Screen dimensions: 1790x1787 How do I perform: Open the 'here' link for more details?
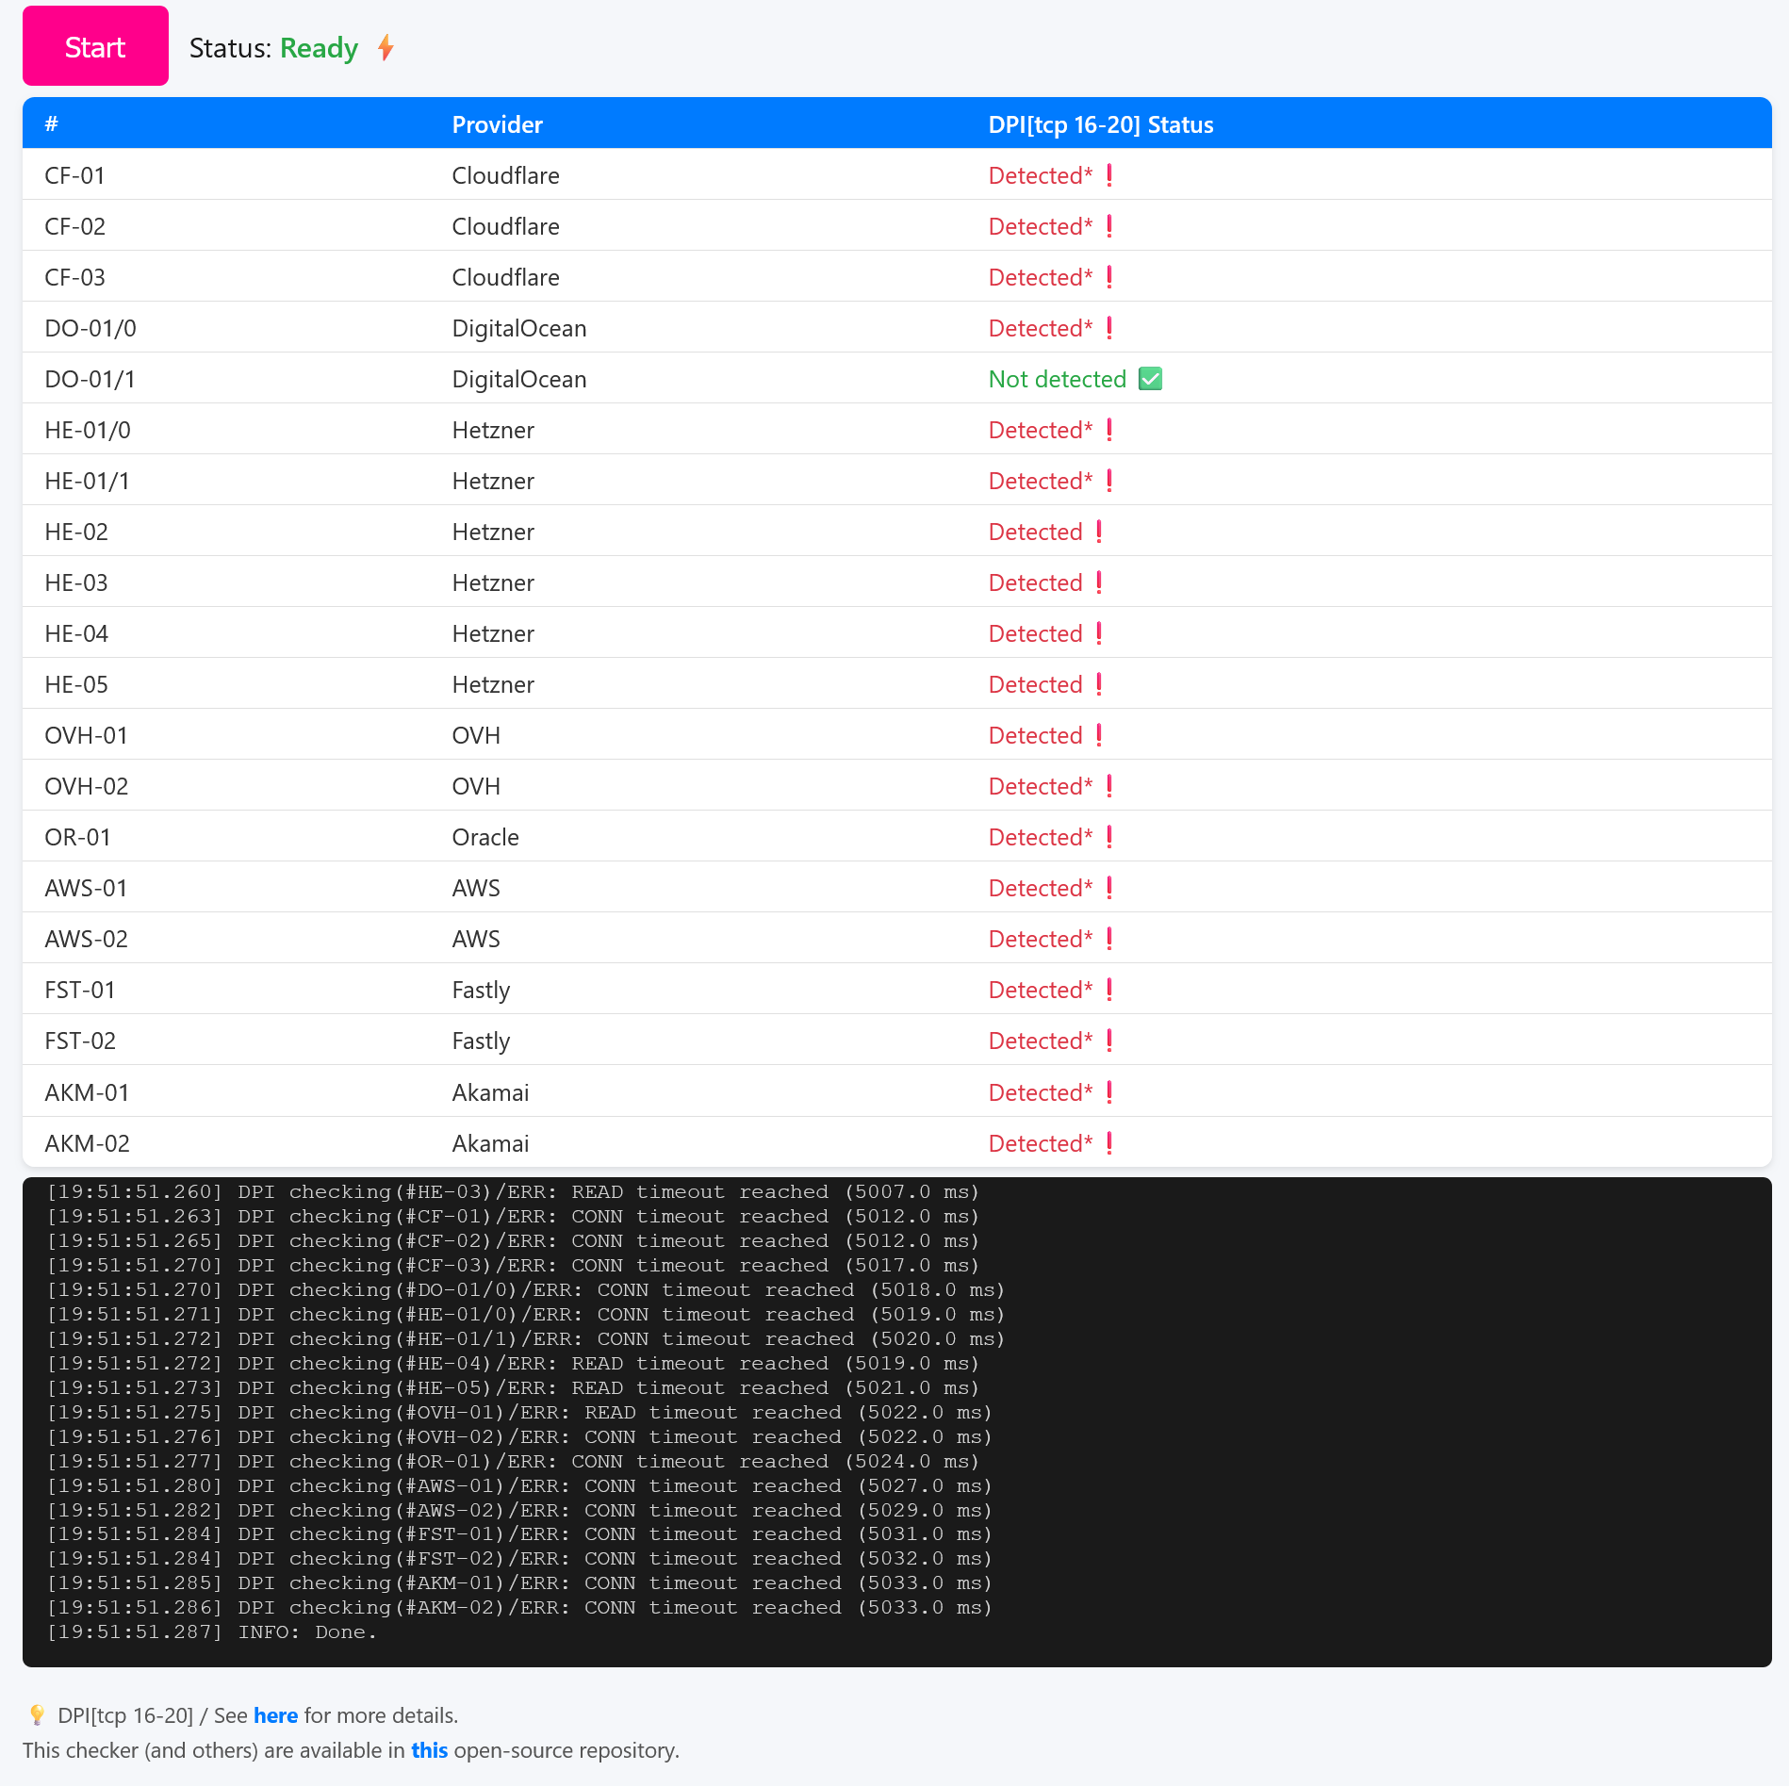276,1715
